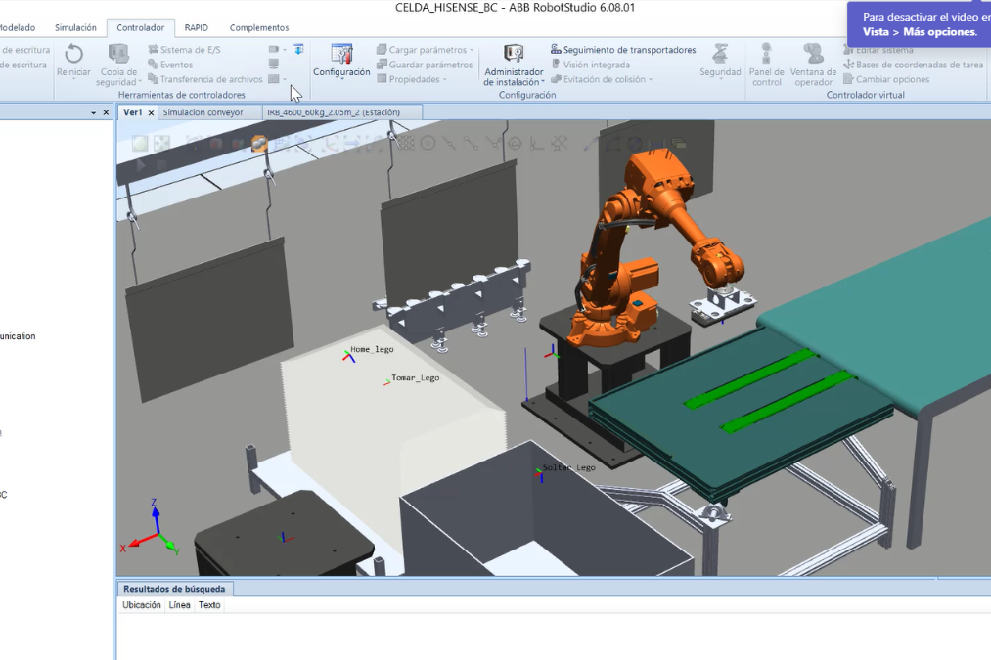Switch to the Ver1 view tab

133,112
